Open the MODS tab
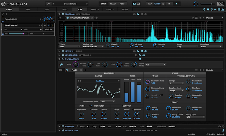The height and width of the screenshot is (136, 226). pos(125,9)
